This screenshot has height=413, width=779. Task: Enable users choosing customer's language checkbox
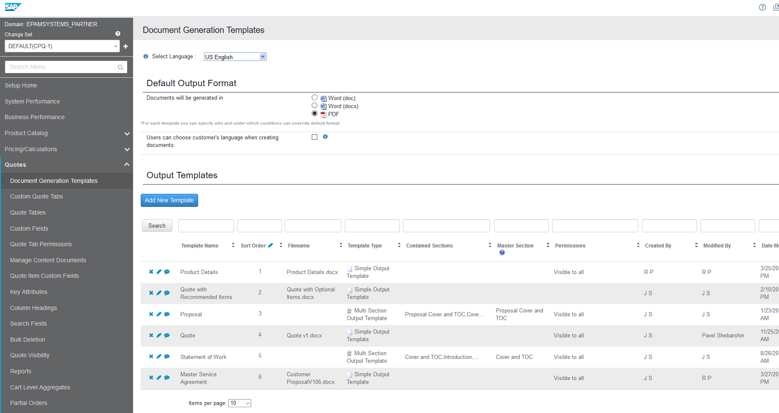coord(314,137)
